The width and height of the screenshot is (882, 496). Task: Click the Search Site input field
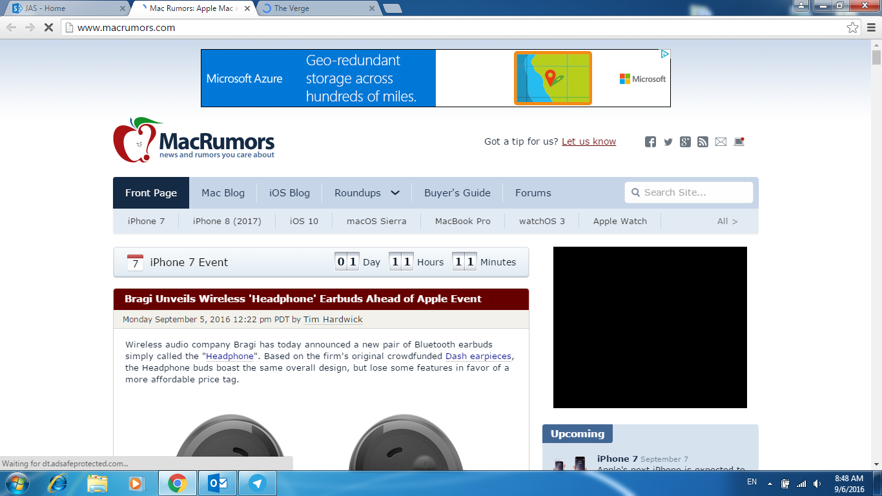pyautogui.click(x=689, y=192)
